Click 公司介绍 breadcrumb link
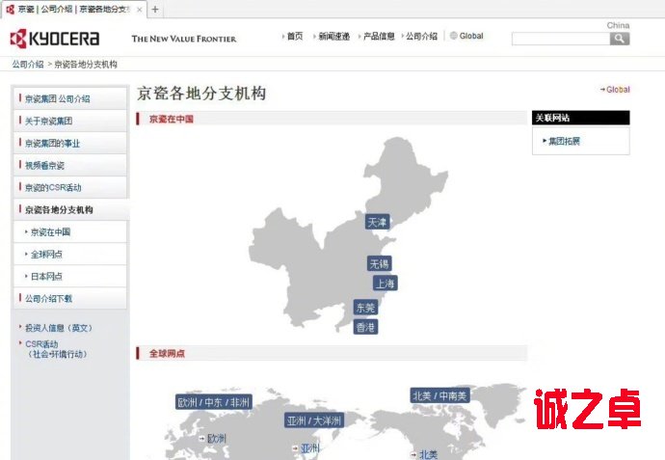Viewport: 665px width, 460px height. point(28,64)
